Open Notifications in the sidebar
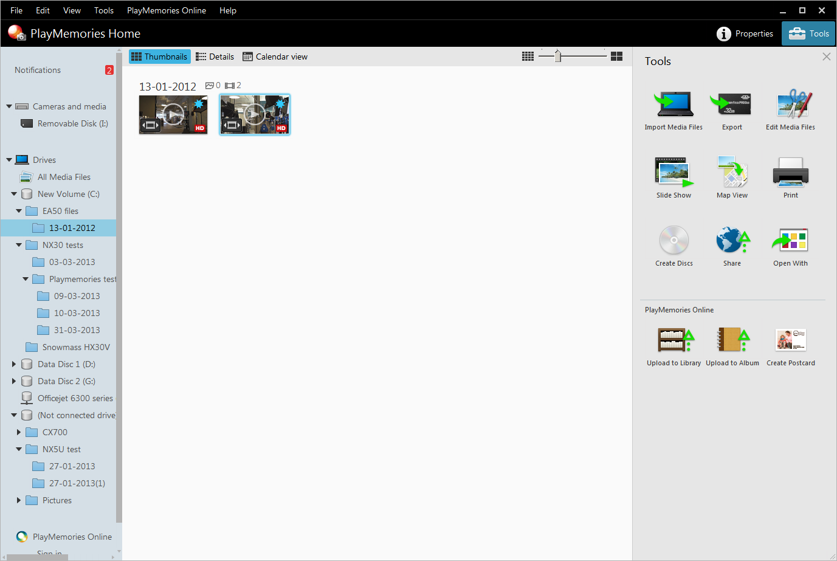837x561 pixels. 38,70
